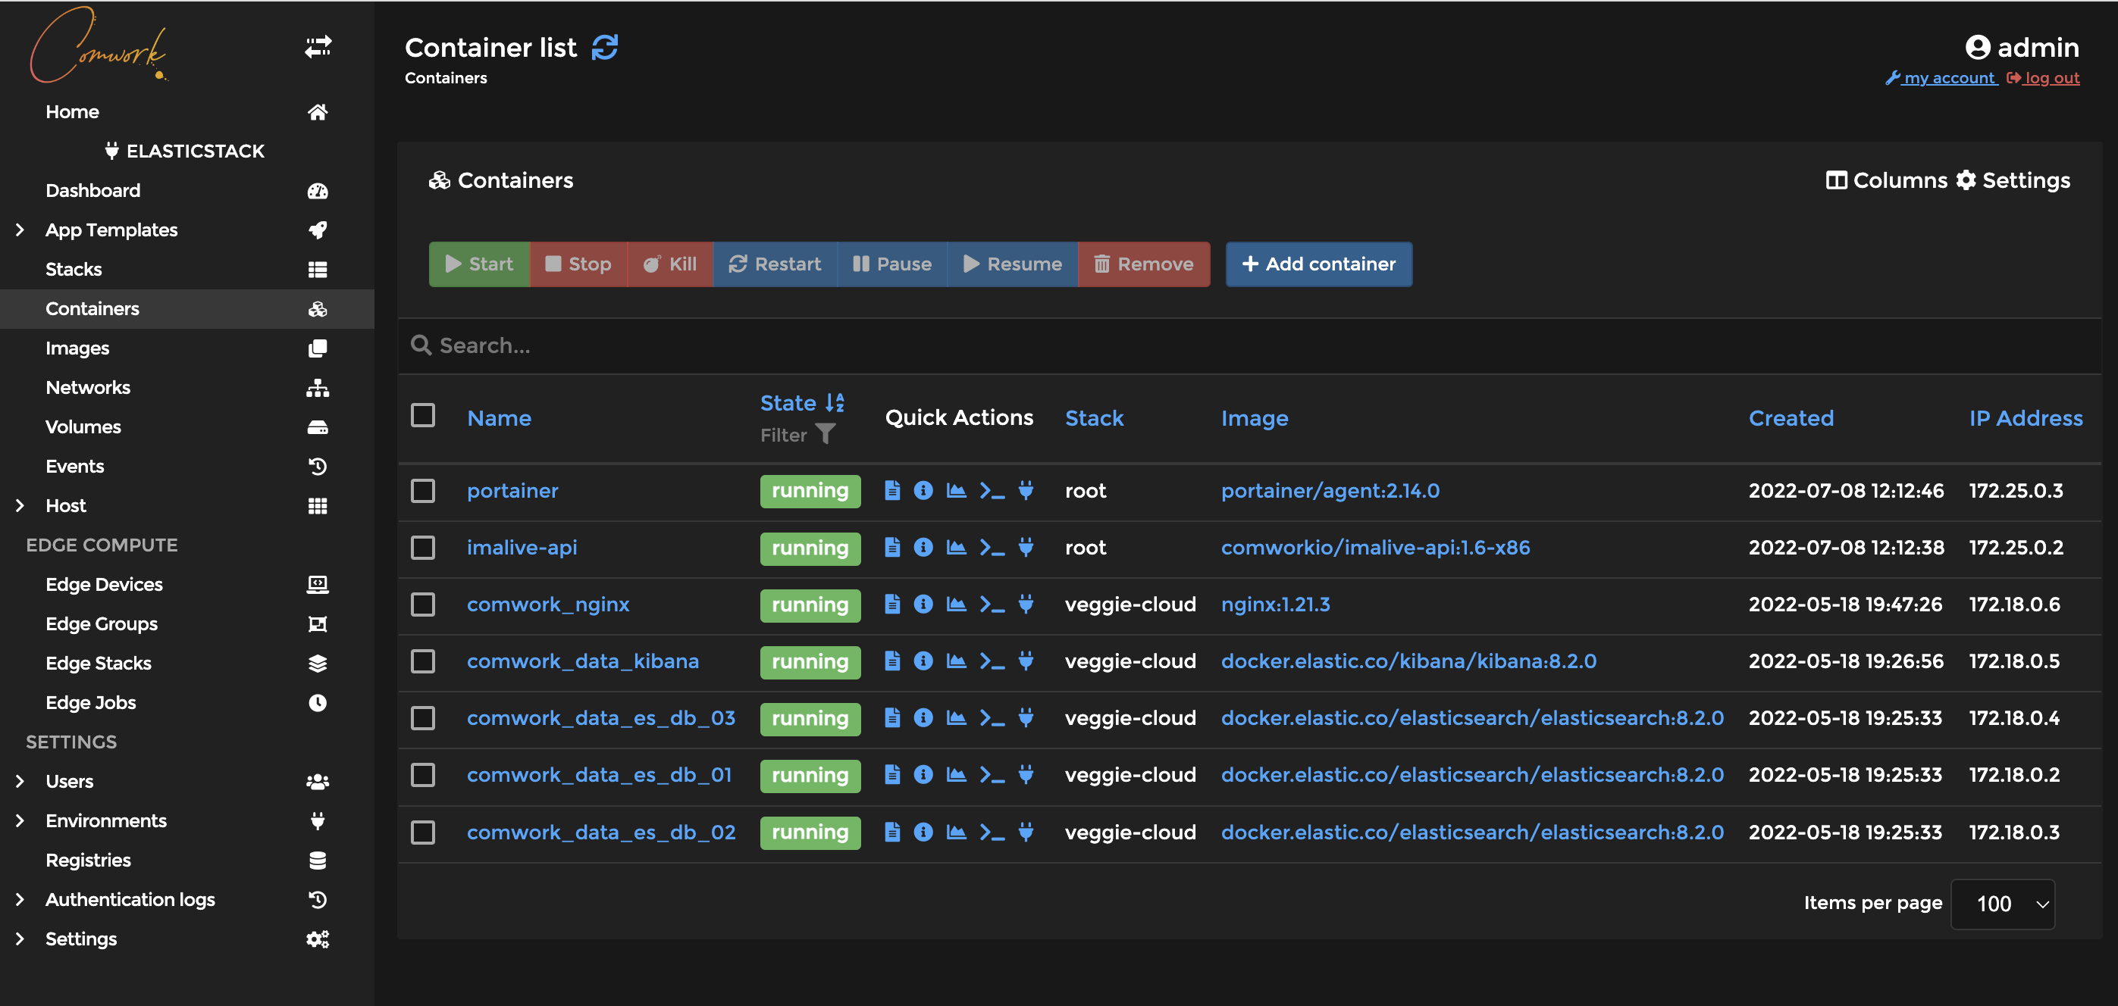Screen dimensions: 2118x1006
Task: Expand the Host menu chevron
Action: point(20,505)
